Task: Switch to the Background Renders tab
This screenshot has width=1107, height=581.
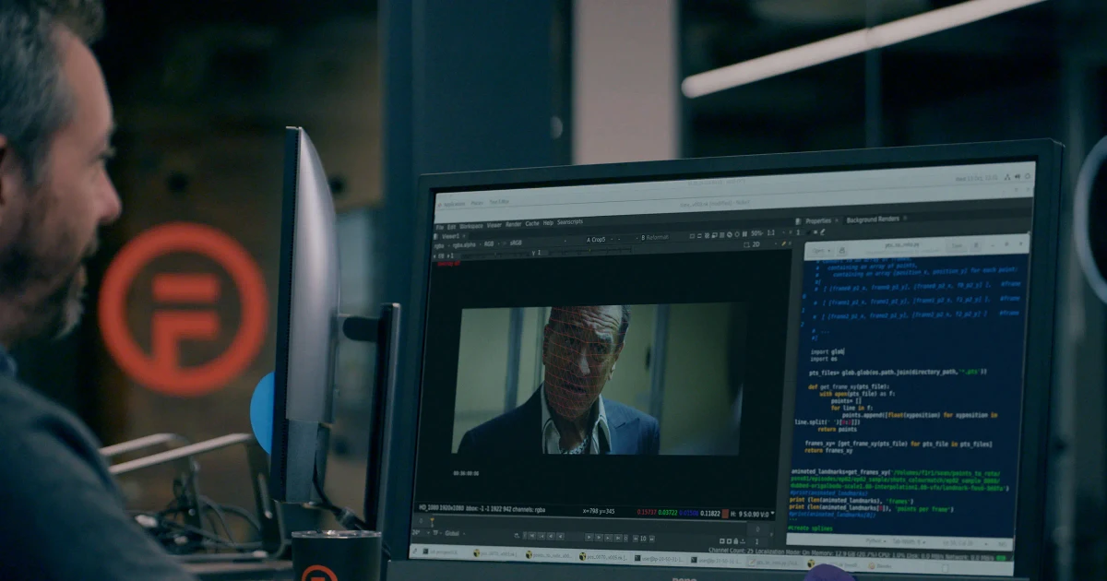Action: (873, 219)
